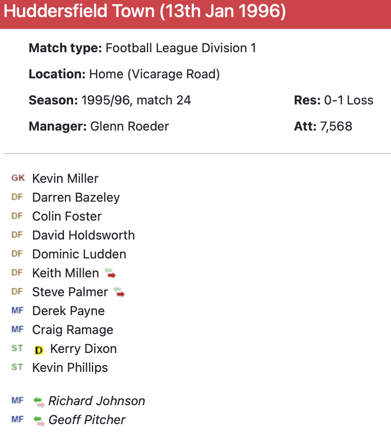Click the DF icon beside Darren Bazeley
This screenshot has height=434, width=391.
coord(17,197)
